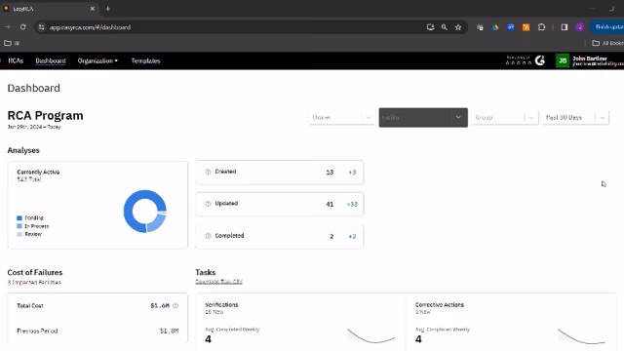Open the RCAs menu item
The width and height of the screenshot is (624, 351).
pos(16,60)
